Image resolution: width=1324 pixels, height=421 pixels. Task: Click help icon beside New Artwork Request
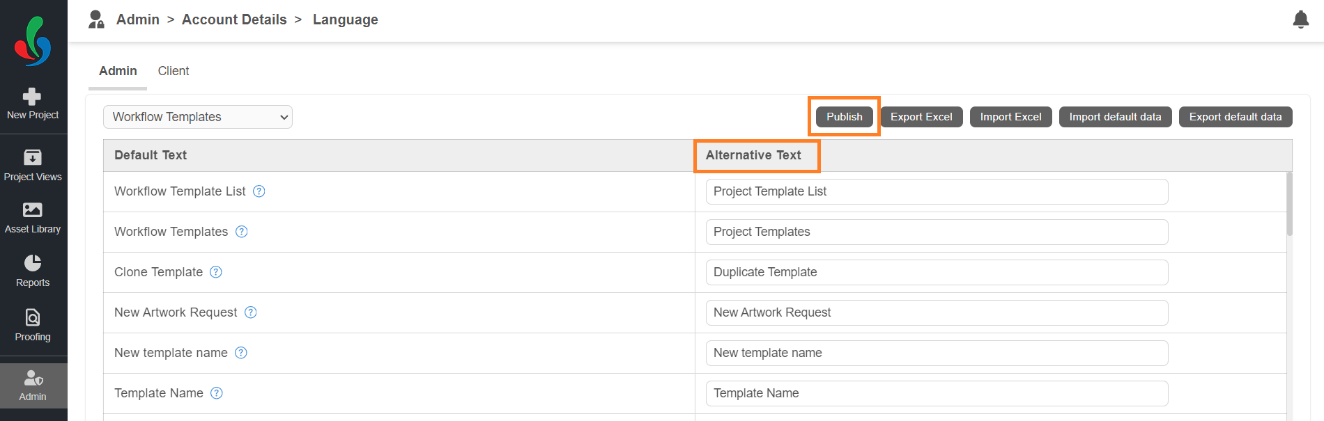tap(251, 312)
